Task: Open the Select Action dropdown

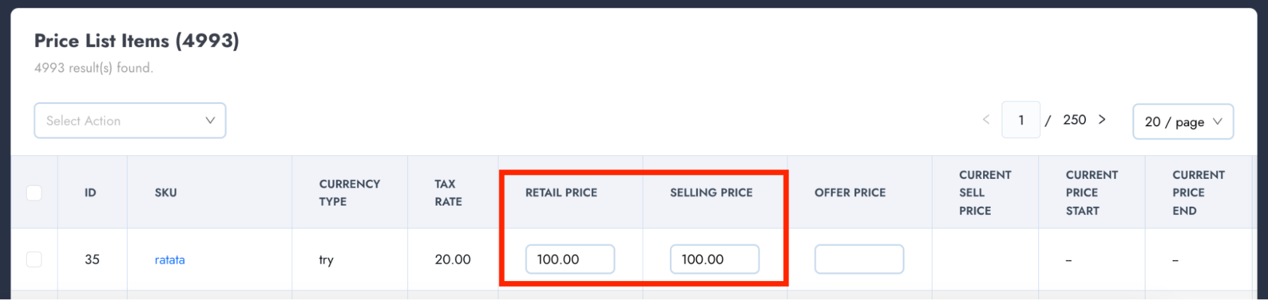Action: (129, 121)
